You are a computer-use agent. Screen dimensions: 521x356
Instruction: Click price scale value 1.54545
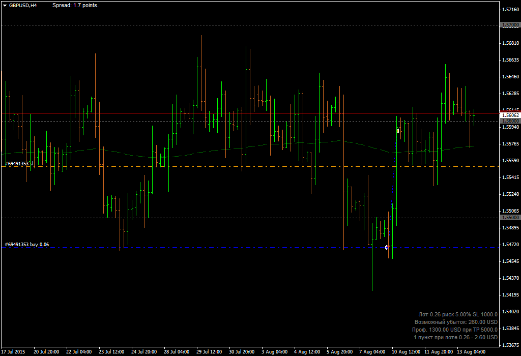pyautogui.click(x=510, y=261)
